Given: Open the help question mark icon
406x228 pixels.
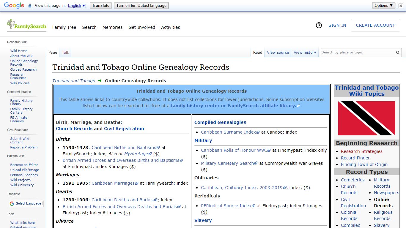Looking at the screenshot, I should tap(319, 25).
